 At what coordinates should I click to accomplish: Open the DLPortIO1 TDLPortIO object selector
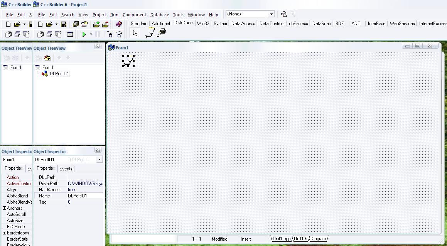pos(68,160)
